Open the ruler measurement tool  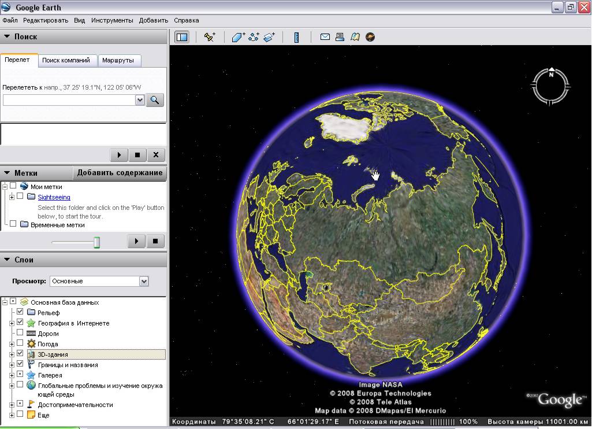(297, 37)
